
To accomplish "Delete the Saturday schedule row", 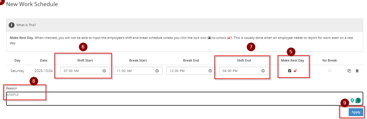I will coord(357,71).
